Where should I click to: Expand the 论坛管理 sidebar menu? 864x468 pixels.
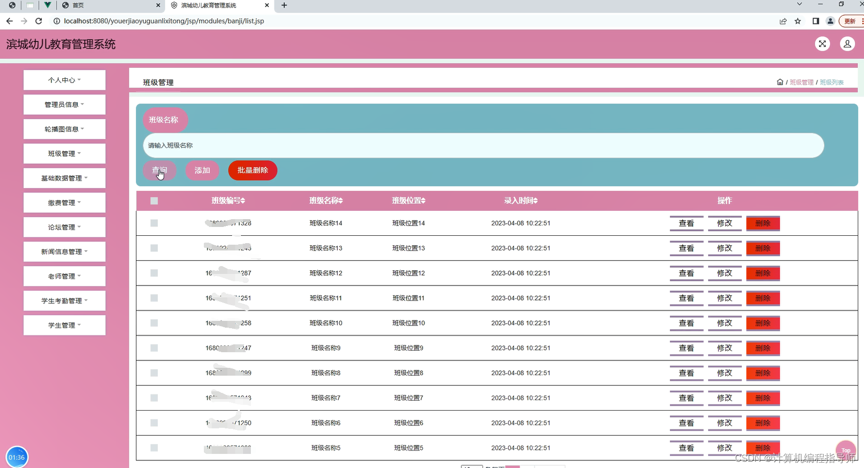[x=64, y=227]
